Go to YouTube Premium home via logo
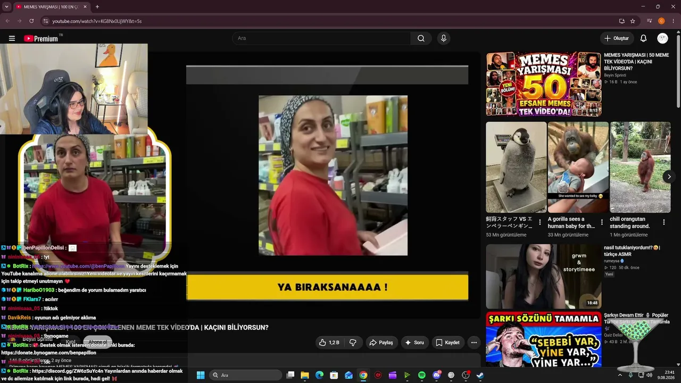The height and width of the screenshot is (383, 681). click(40, 38)
